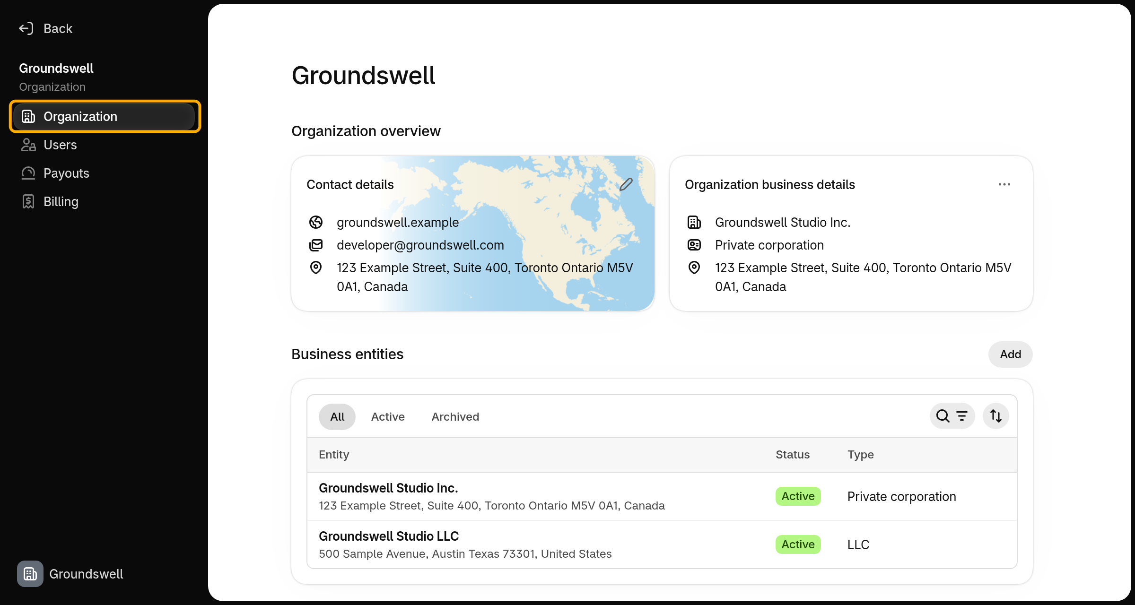Click the LLC type cell
This screenshot has width=1135, height=605.
click(858, 544)
